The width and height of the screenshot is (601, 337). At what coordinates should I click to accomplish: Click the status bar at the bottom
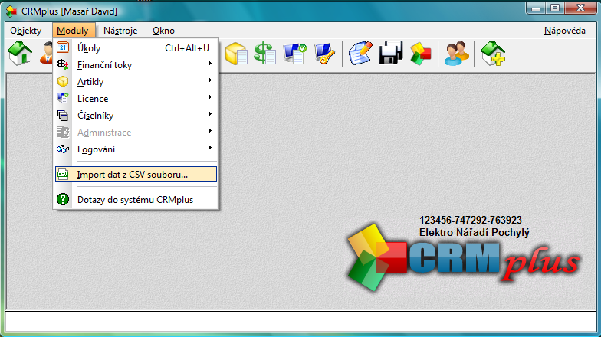coord(300,322)
